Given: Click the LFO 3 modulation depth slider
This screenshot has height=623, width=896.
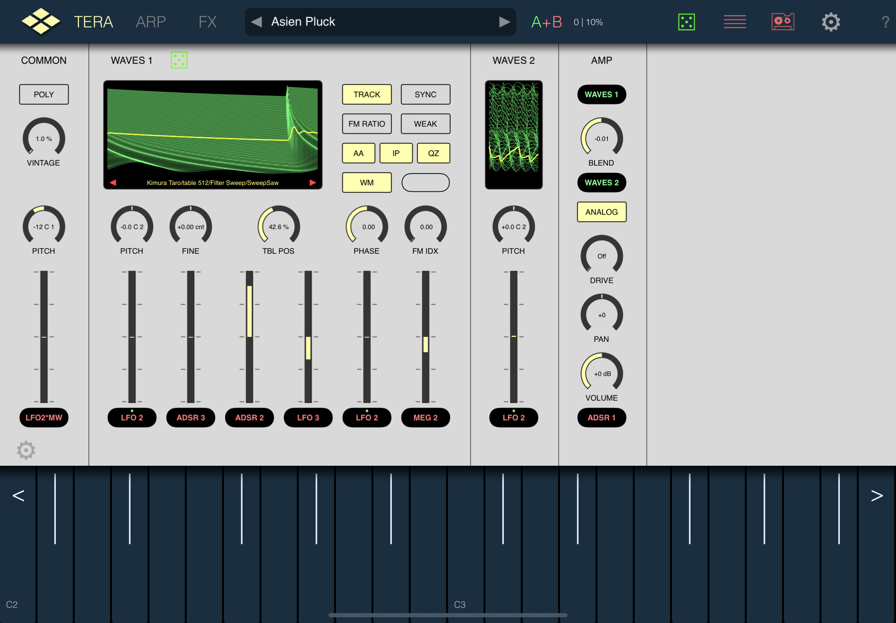Looking at the screenshot, I should tap(308, 337).
